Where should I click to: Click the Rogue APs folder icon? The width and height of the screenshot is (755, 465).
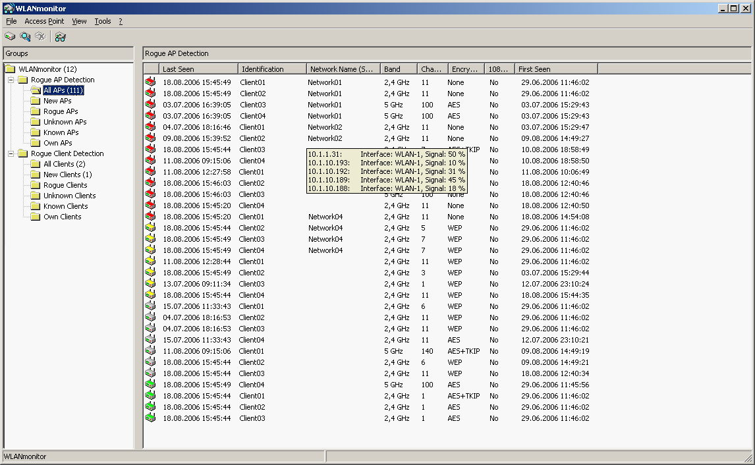(36, 111)
